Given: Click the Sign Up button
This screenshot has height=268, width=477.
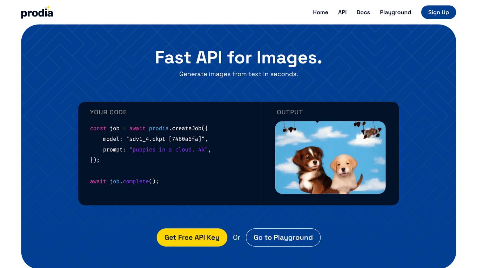Looking at the screenshot, I should 438,12.
